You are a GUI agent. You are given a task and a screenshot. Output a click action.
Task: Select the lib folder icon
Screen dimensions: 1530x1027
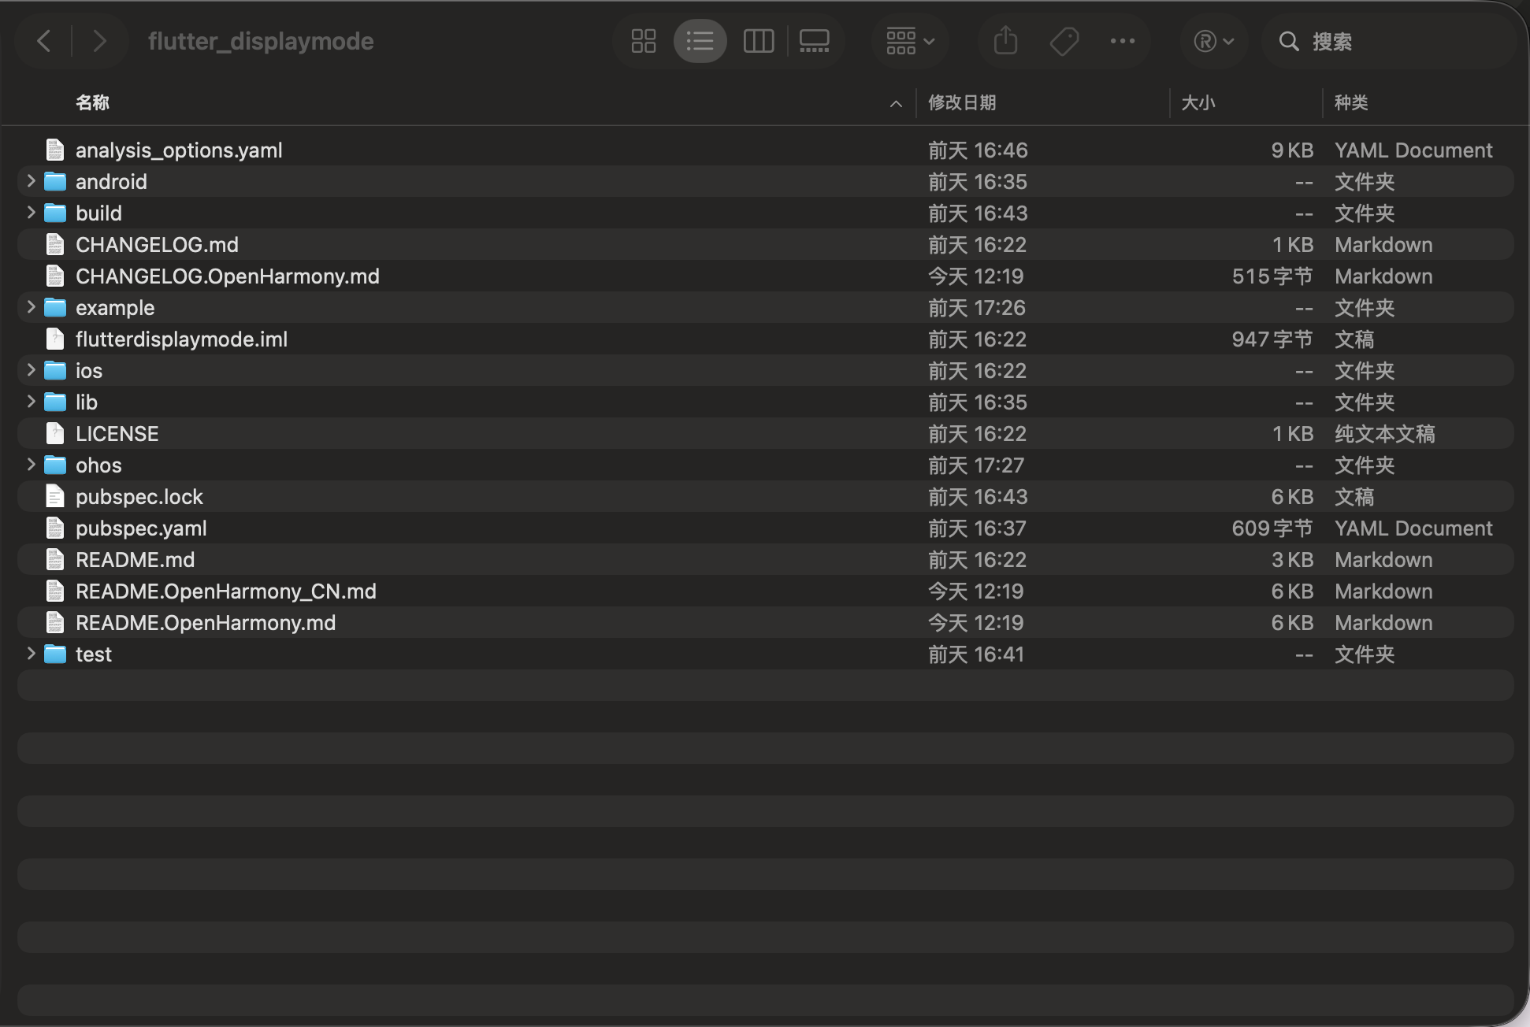coord(55,402)
